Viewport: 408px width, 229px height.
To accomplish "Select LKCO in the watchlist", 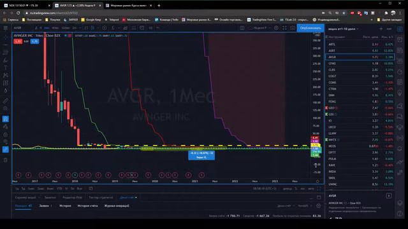I will coord(360,127).
